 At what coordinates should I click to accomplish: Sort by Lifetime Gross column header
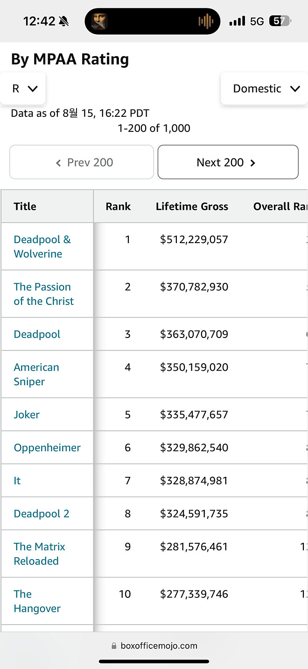click(x=192, y=206)
